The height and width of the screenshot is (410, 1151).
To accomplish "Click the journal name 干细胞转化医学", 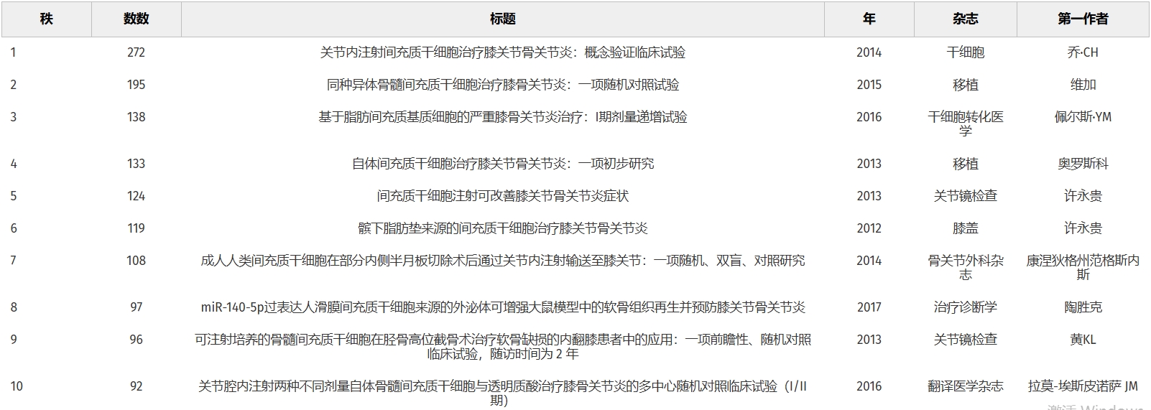I will click(x=965, y=124).
